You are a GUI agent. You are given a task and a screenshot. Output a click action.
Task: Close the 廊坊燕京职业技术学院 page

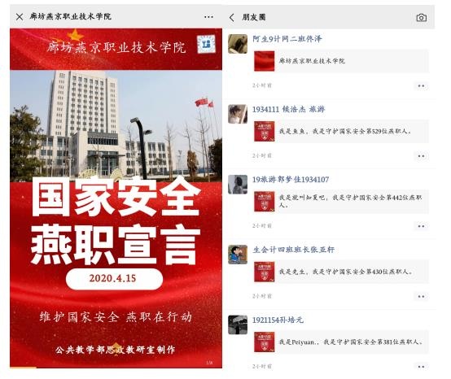pos(20,16)
